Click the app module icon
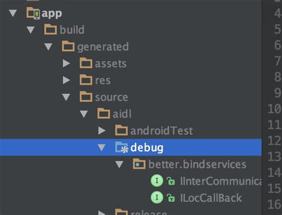The height and width of the screenshot is (215, 282). (x=33, y=13)
